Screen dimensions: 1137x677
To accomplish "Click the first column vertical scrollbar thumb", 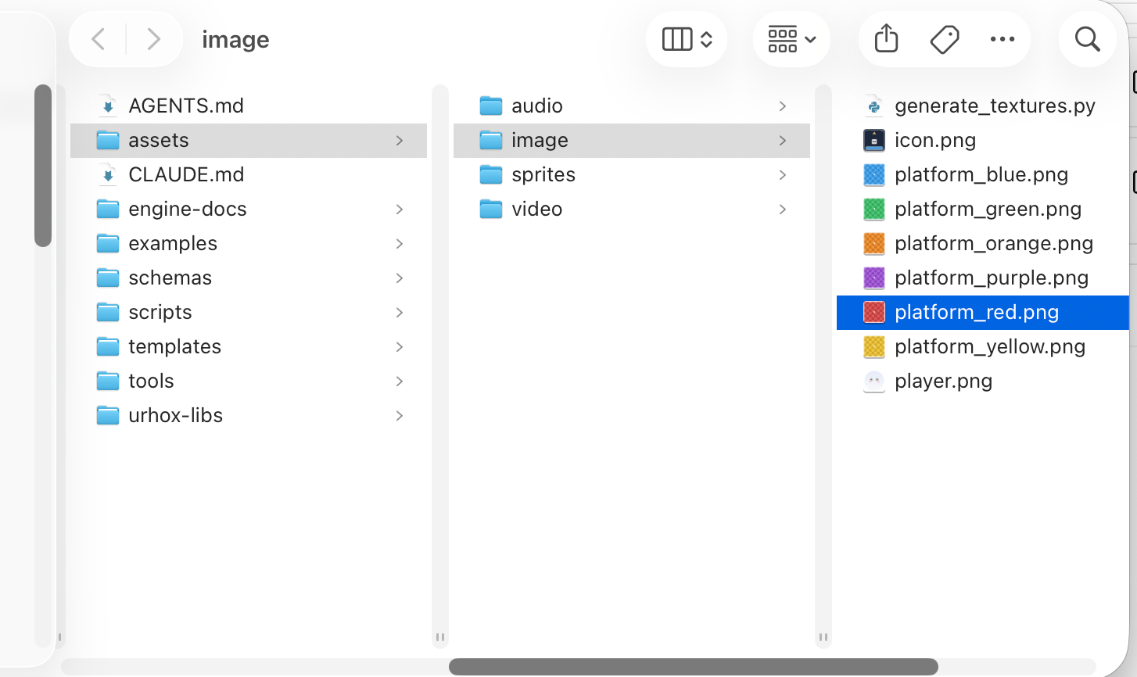I will [43, 166].
